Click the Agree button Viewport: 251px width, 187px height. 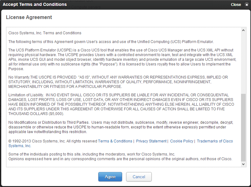point(110,177)
